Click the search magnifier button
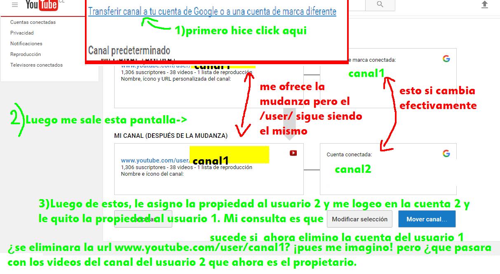Screen dimensions: 500x274 pos(380,5)
